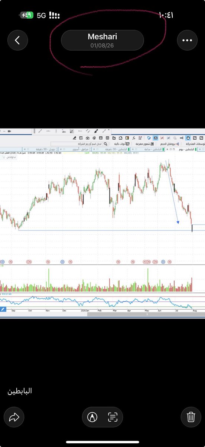Click the N news marker near March
Viewport: 205px width, 447px height.
[118, 262]
